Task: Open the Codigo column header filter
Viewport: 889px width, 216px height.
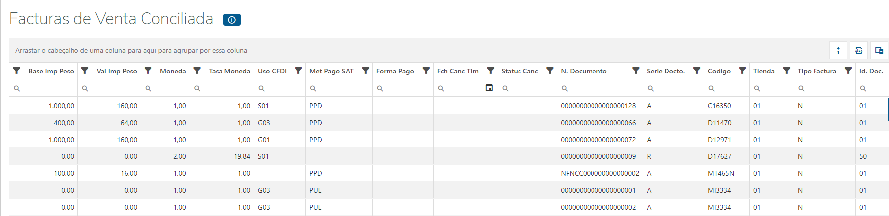Action: (742, 71)
